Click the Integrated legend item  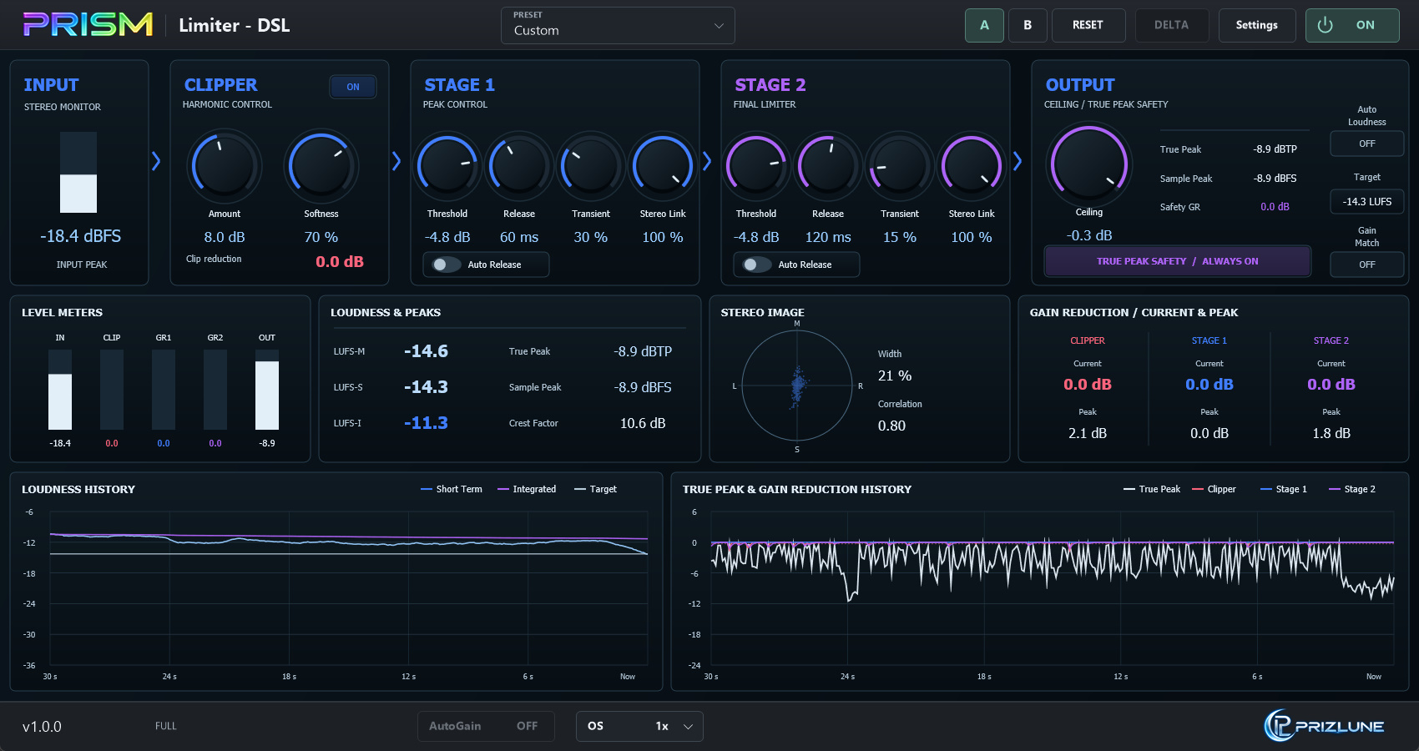tap(527, 489)
